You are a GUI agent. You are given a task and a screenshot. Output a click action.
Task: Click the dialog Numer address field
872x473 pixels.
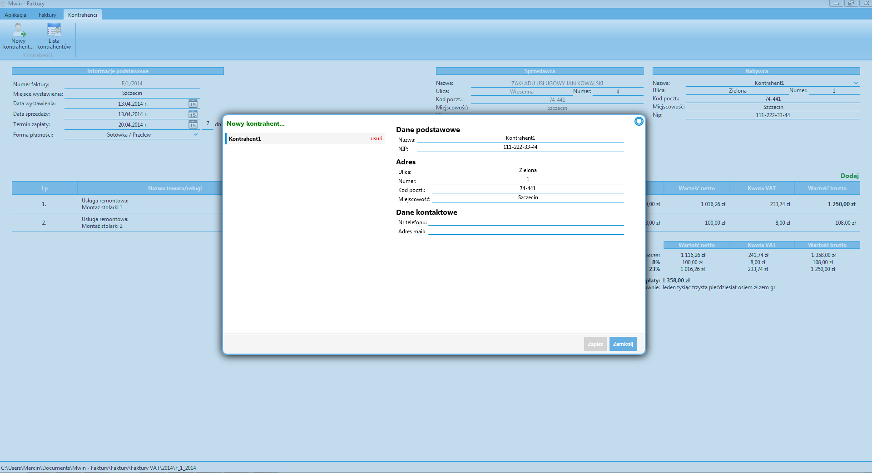point(528,180)
